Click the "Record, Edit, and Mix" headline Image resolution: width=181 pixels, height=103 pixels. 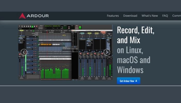[x=136, y=35]
